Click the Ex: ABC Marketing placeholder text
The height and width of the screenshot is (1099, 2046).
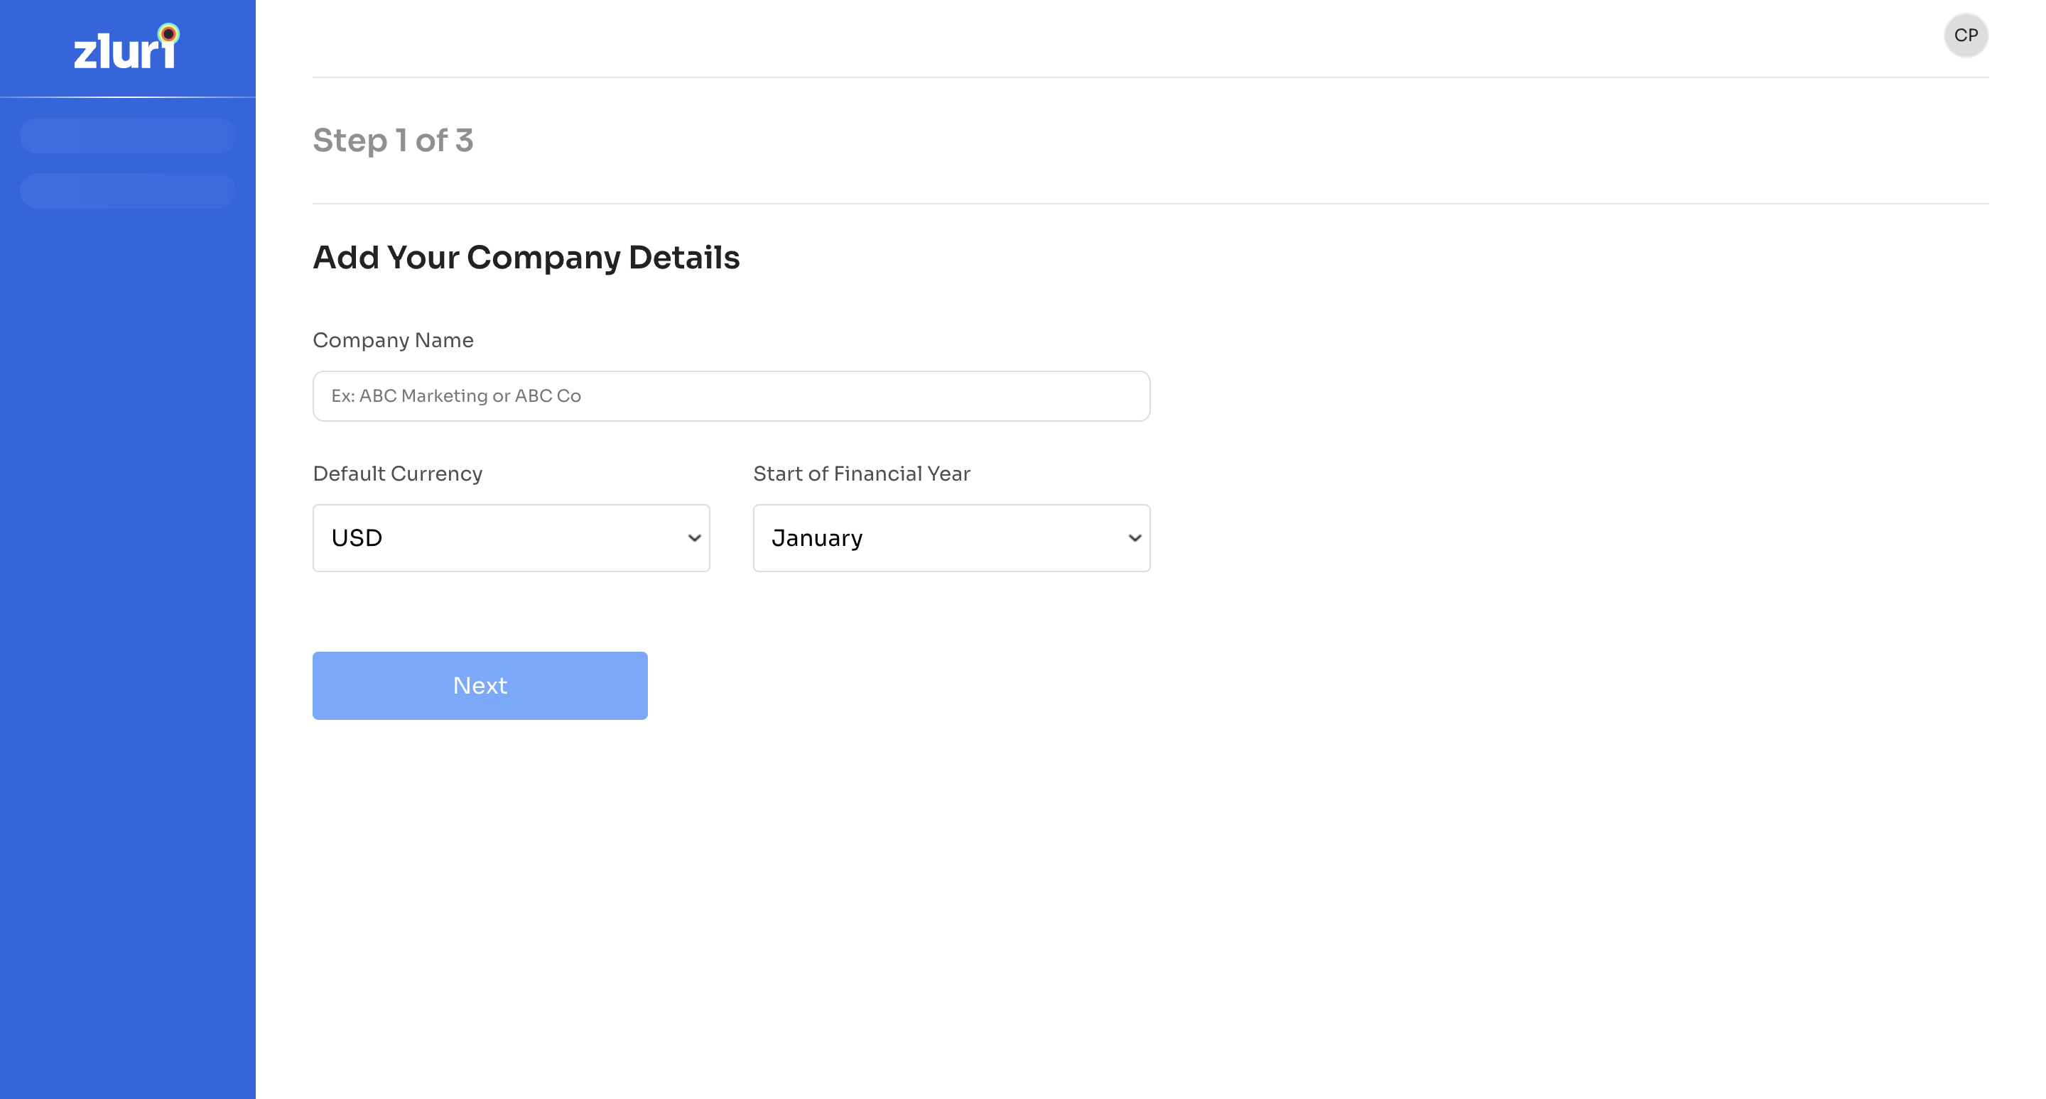point(456,396)
